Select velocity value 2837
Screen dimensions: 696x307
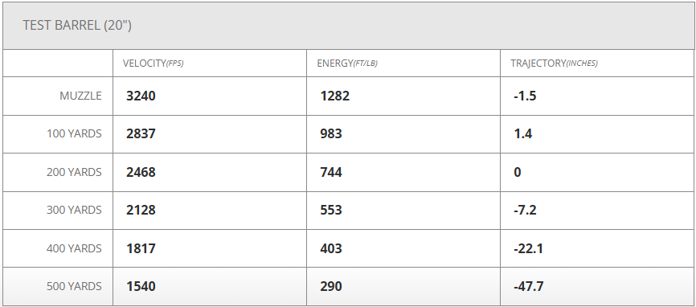click(x=141, y=133)
